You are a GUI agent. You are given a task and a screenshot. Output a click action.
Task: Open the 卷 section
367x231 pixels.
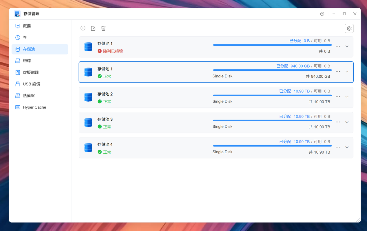click(x=40, y=38)
